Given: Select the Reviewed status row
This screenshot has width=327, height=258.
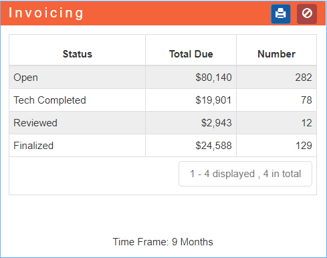Looking at the screenshot, I should pyautogui.click(x=162, y=123).
